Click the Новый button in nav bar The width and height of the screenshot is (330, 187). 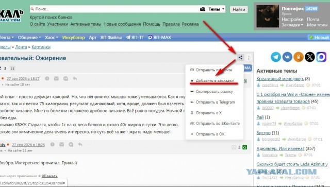[319, 38]
